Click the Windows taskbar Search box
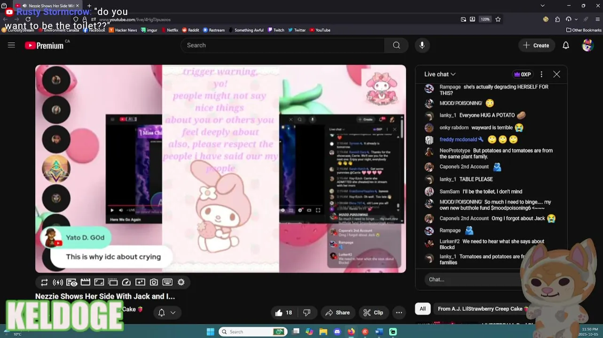Image resolution: width=603 pixels, height=338 pixels. [x=252, y=332]
